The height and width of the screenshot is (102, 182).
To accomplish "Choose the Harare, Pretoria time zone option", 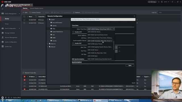I will click(100, 44).
